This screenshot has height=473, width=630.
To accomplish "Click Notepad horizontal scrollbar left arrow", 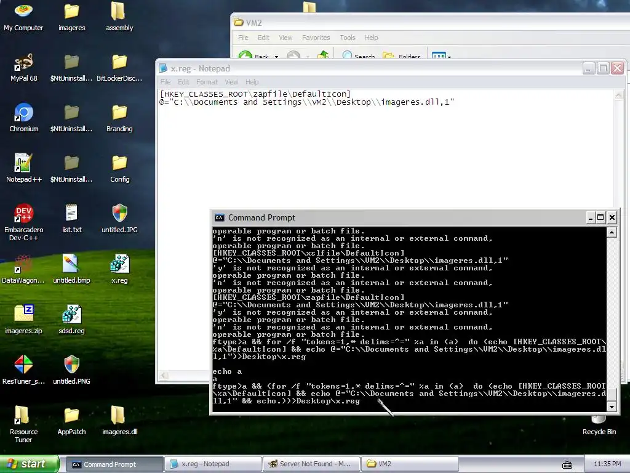I will (163, 376).
